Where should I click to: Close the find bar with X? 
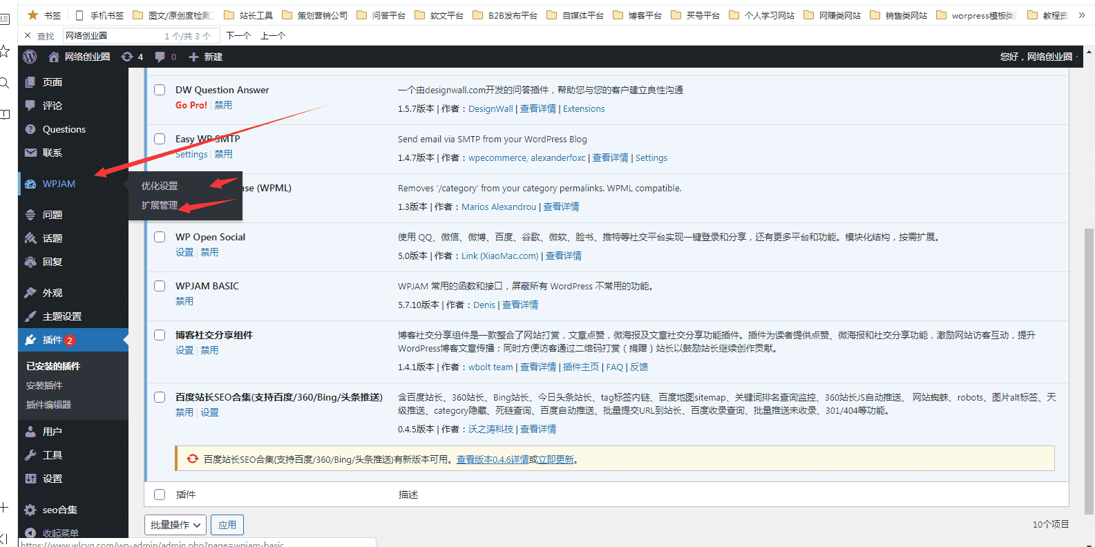pos(27,36)
